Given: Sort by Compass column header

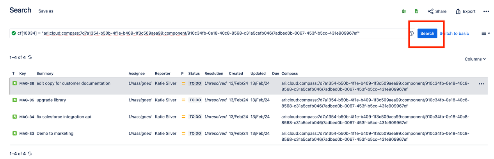Looking at the screenshot, I should pos(290,73).
